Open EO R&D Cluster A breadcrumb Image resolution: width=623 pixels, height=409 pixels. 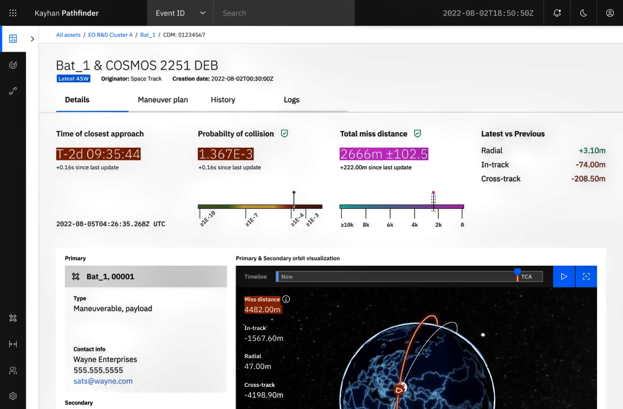click(111, 35)
